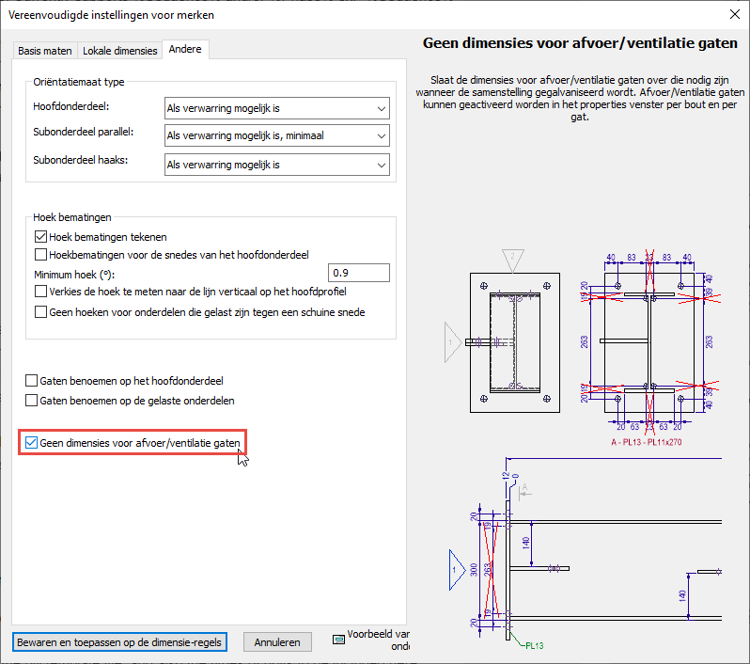Open the Subonderdeel haaks combo box
750x664 pixels.
click(277, 165)
